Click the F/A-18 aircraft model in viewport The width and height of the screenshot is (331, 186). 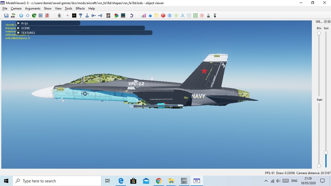coord(145,84)
